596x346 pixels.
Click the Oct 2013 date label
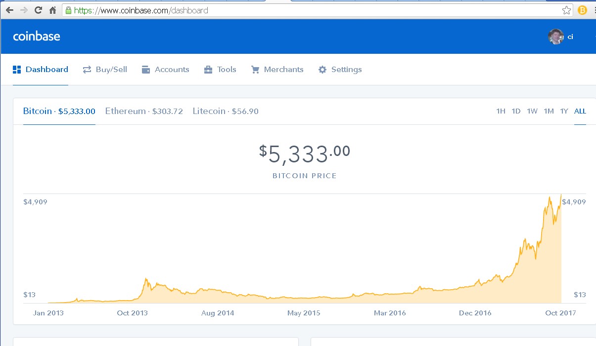tap(132, 313)
